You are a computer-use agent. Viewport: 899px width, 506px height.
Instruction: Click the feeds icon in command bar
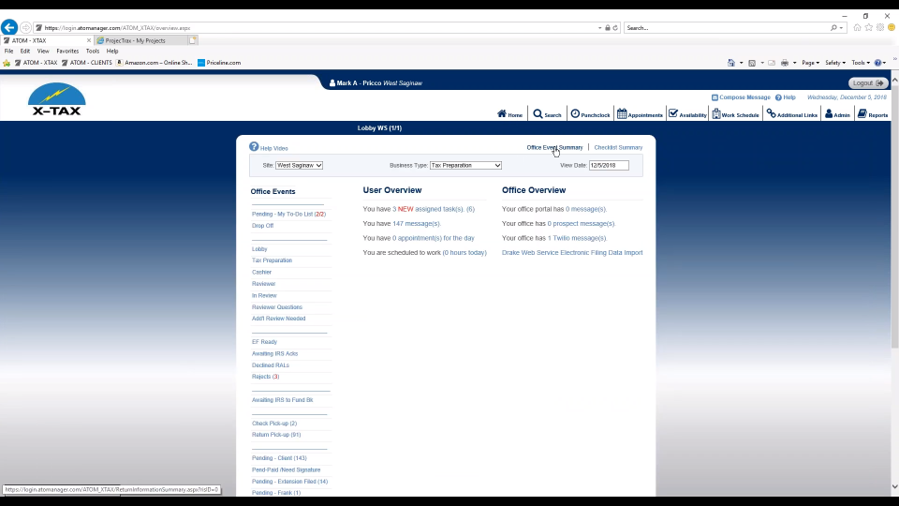752,63
